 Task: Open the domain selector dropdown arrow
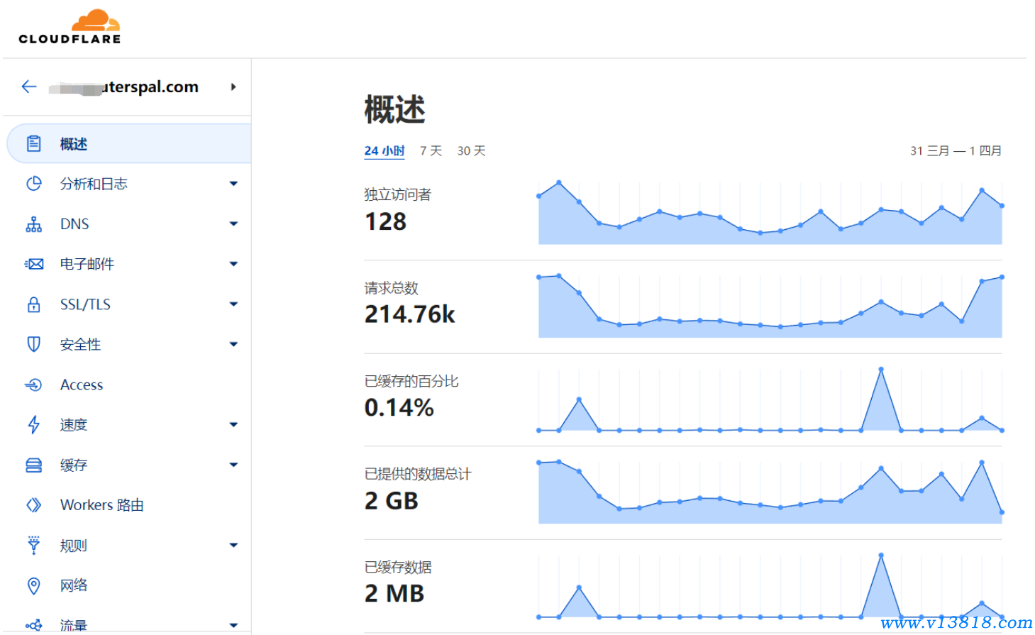(233, 87)
